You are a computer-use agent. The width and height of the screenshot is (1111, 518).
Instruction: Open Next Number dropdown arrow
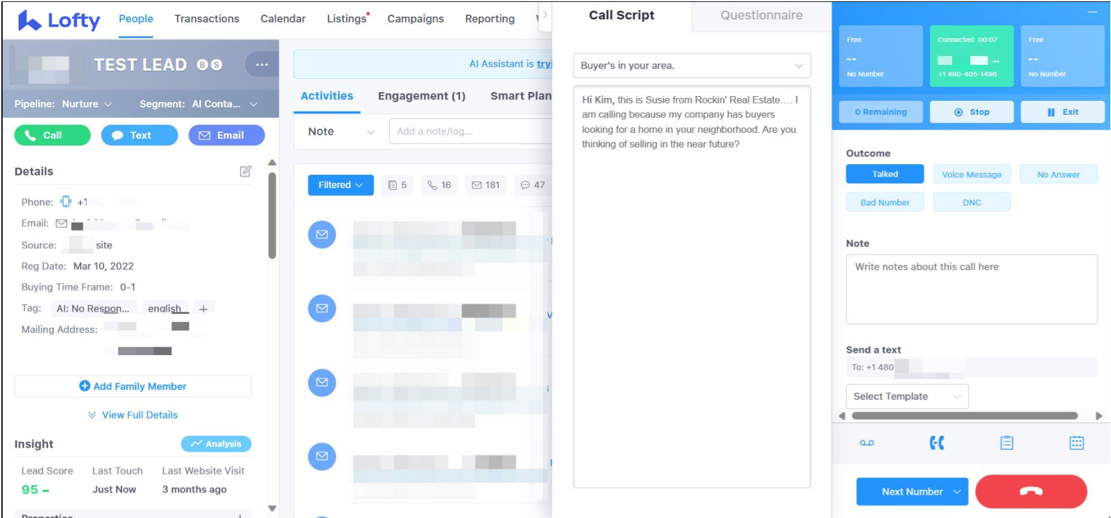tap(957, 492)
